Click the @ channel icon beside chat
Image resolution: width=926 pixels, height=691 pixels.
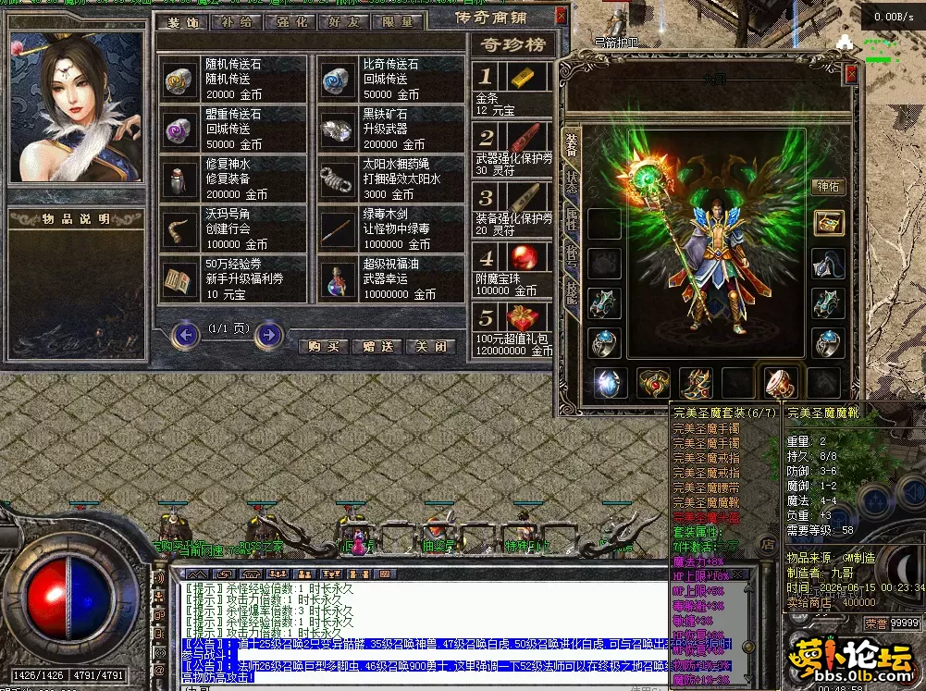159,671
